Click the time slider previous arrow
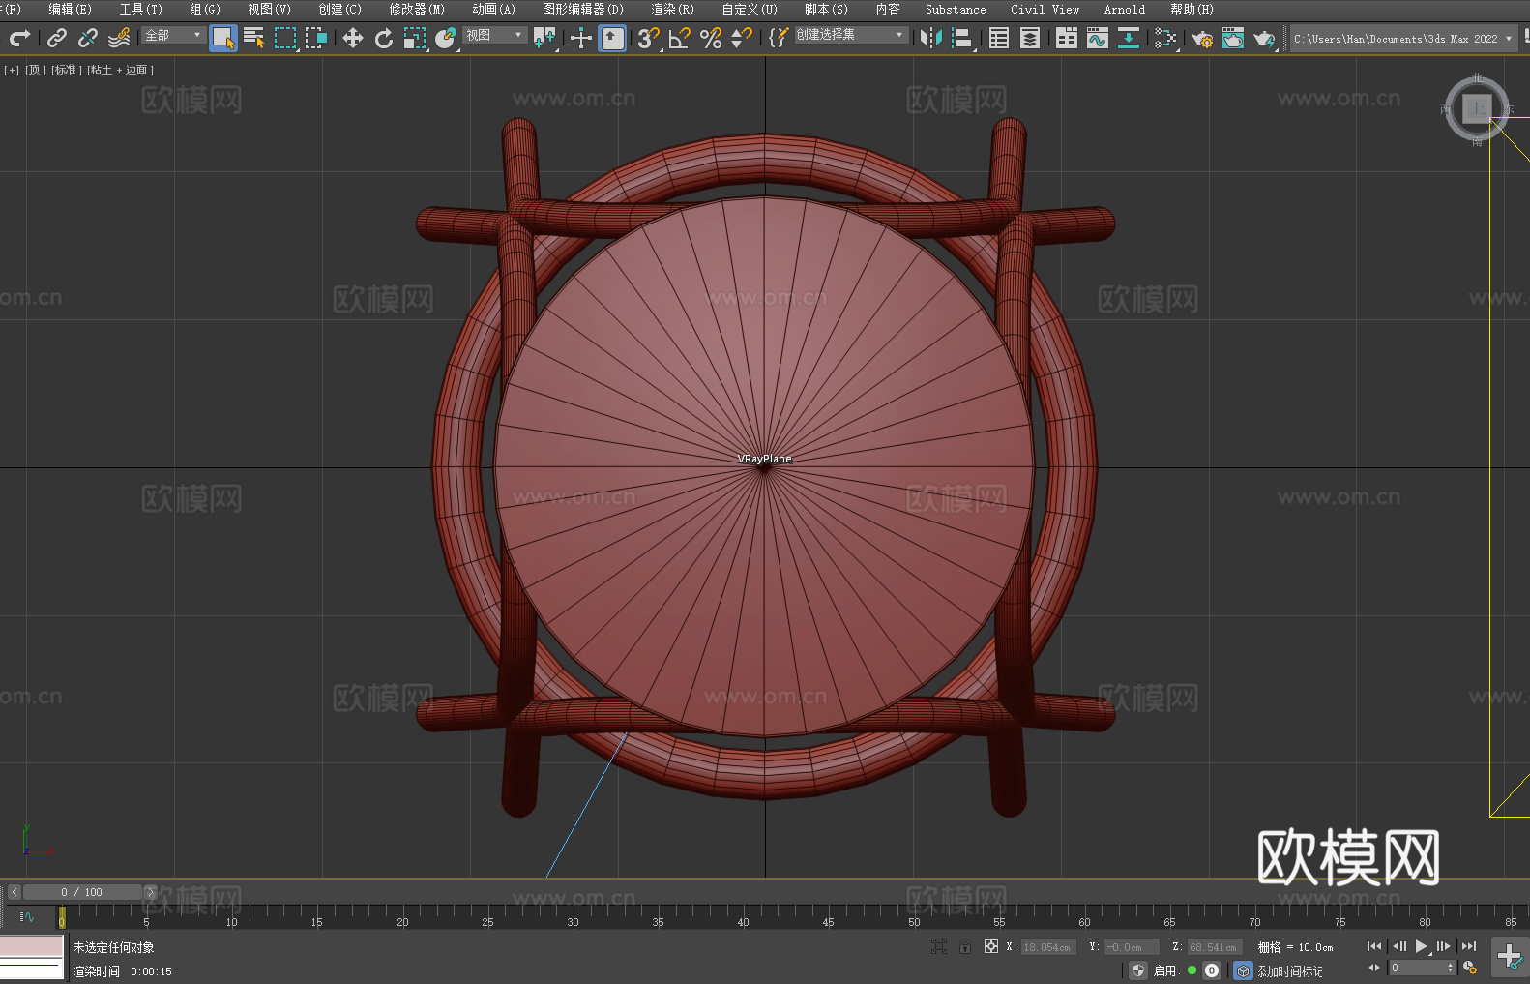This screenshot has height=984, width=1530. pos(15,892)
